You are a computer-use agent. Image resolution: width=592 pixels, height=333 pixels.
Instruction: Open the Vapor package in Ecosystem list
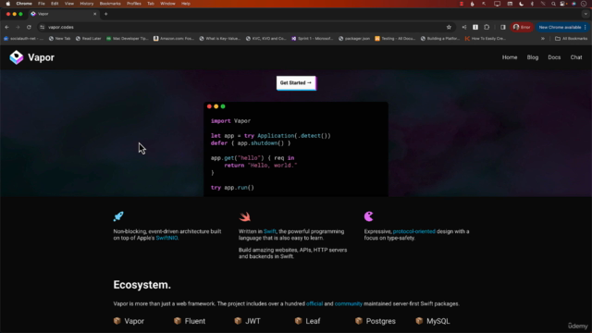(129, 321)
